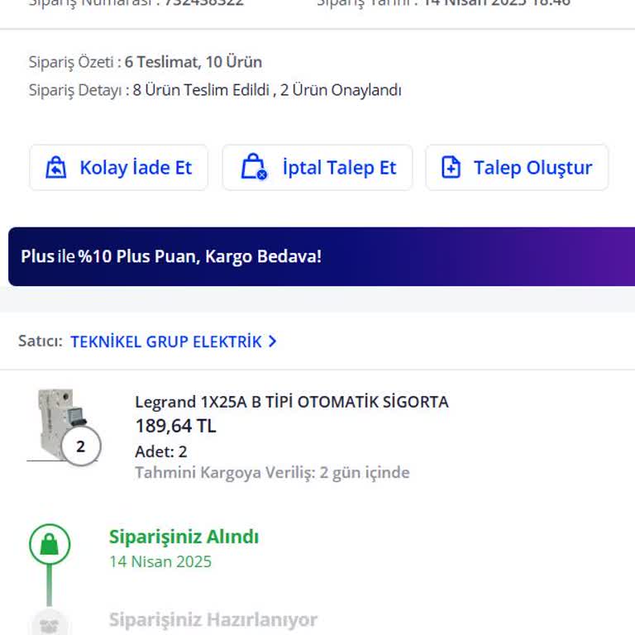635x635 pixels.
Task: Click the Siparişiniz Hazırlanıyor status label
Action: [x=213, y=619]
